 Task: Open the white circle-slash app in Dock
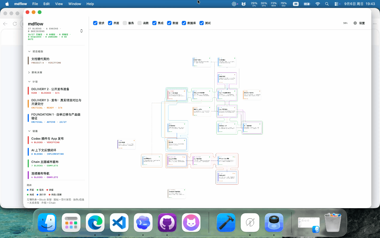tap(250, 222)
